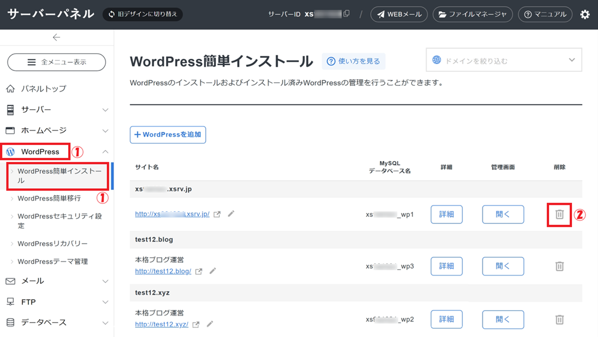This screenshot has width=598, height=337.
Task: Switch to old design with 旧デザインに切り替え
Action: pos(143,14)
